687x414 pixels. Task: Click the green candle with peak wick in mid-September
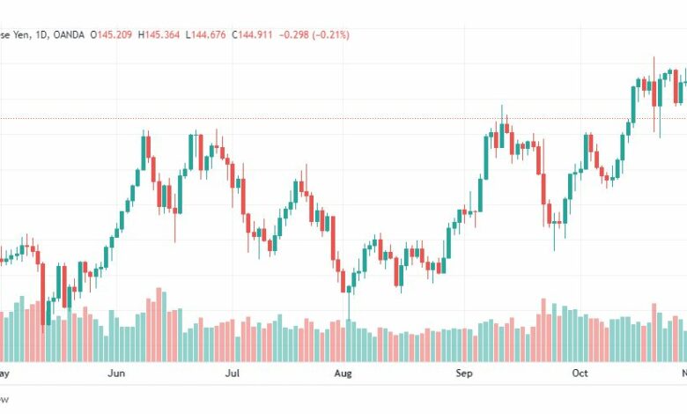[502, 131]
